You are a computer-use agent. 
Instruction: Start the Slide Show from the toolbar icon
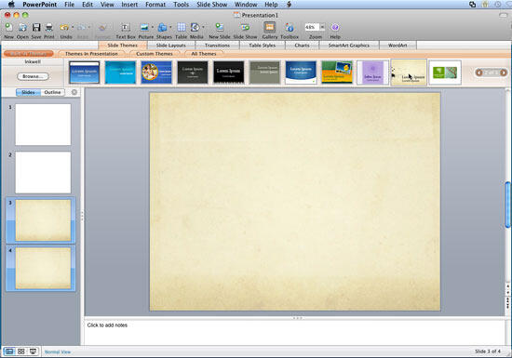click(x=245, y=27)
